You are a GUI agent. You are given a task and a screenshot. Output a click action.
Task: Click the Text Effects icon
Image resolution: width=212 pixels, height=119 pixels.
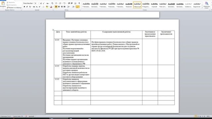click(43, 7)
